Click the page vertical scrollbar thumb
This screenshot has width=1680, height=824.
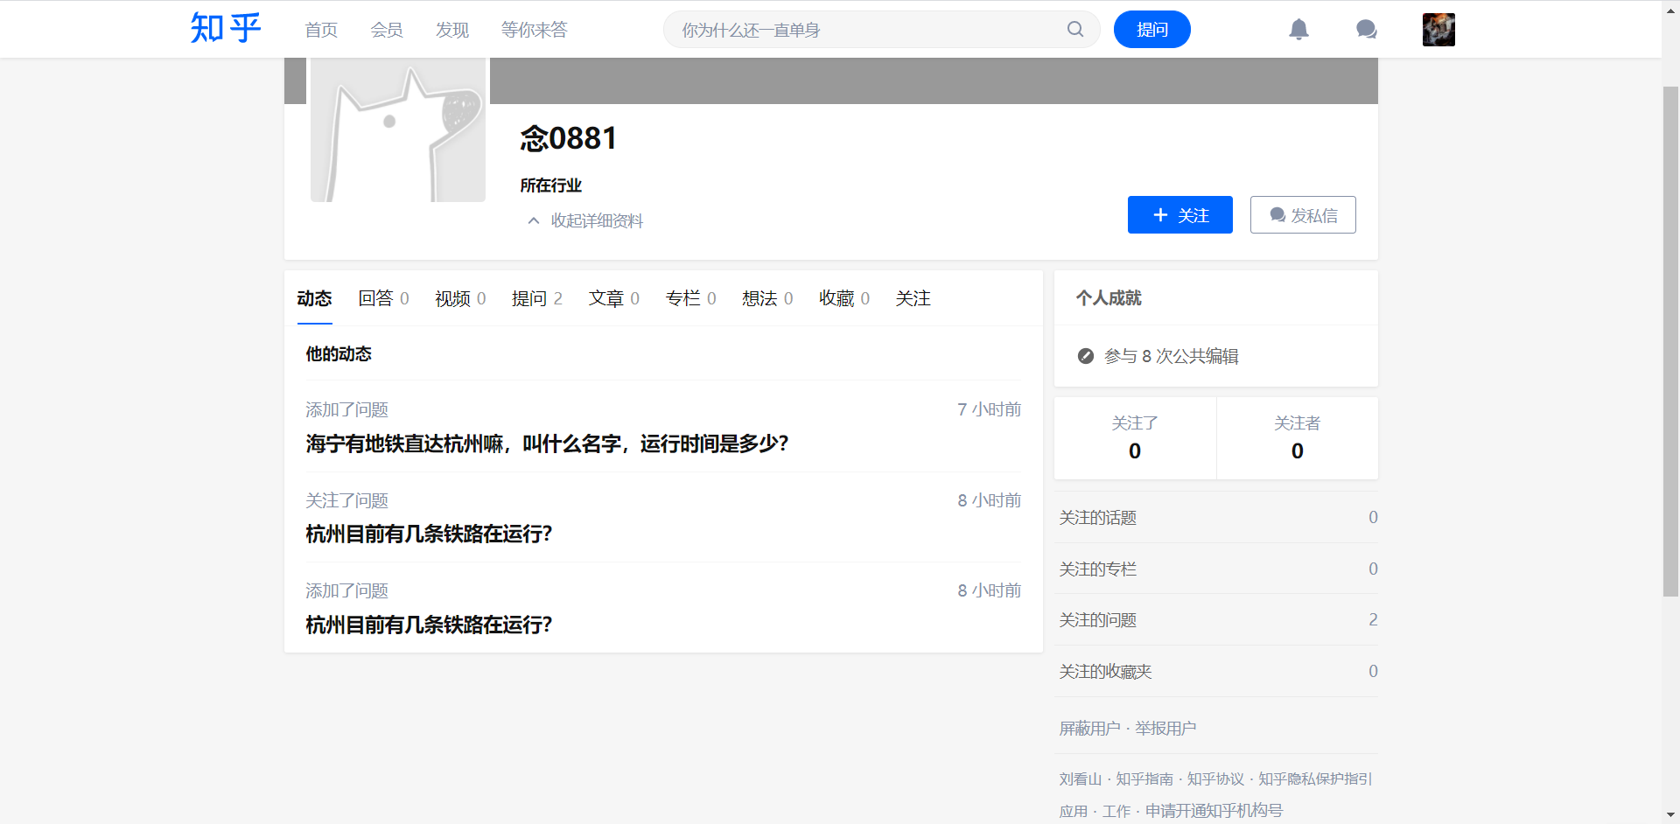pos(1670,341)
